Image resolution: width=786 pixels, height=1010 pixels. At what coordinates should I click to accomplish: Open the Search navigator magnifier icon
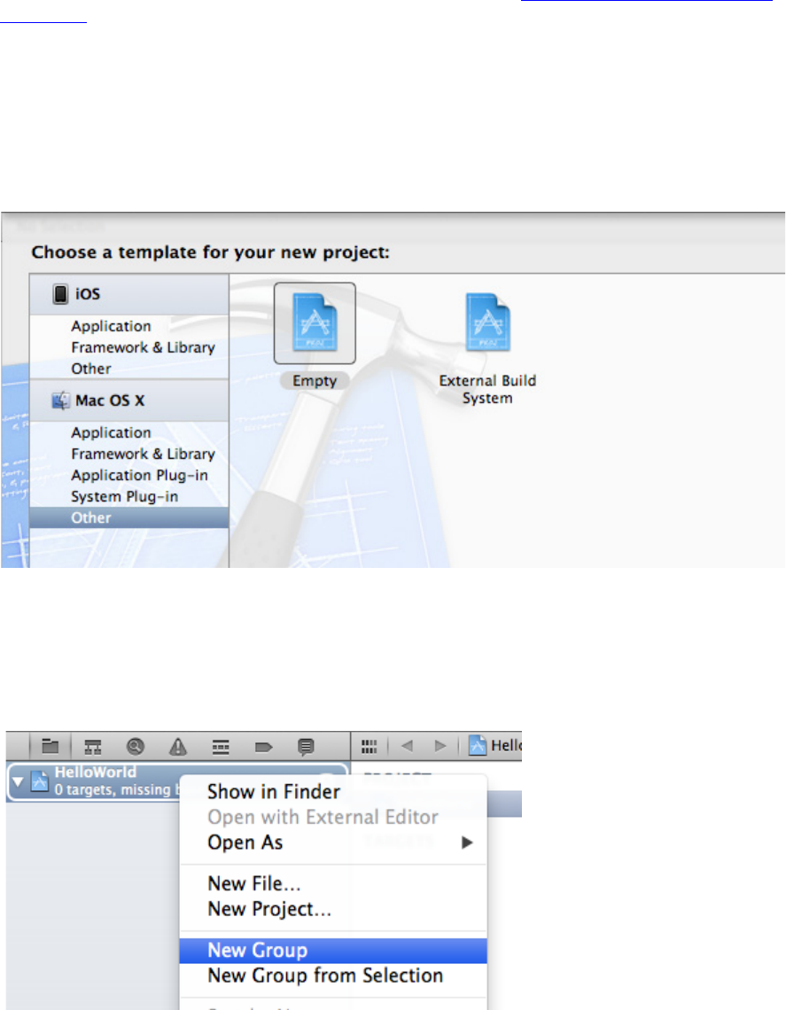point(136,747)
